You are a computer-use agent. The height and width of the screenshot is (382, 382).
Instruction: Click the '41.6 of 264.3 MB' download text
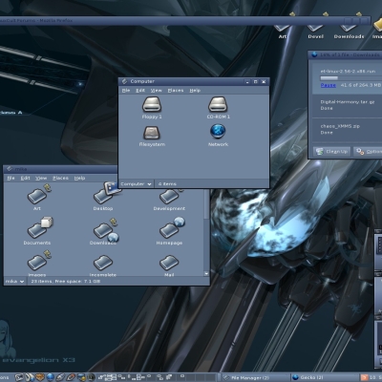(361, 85)
